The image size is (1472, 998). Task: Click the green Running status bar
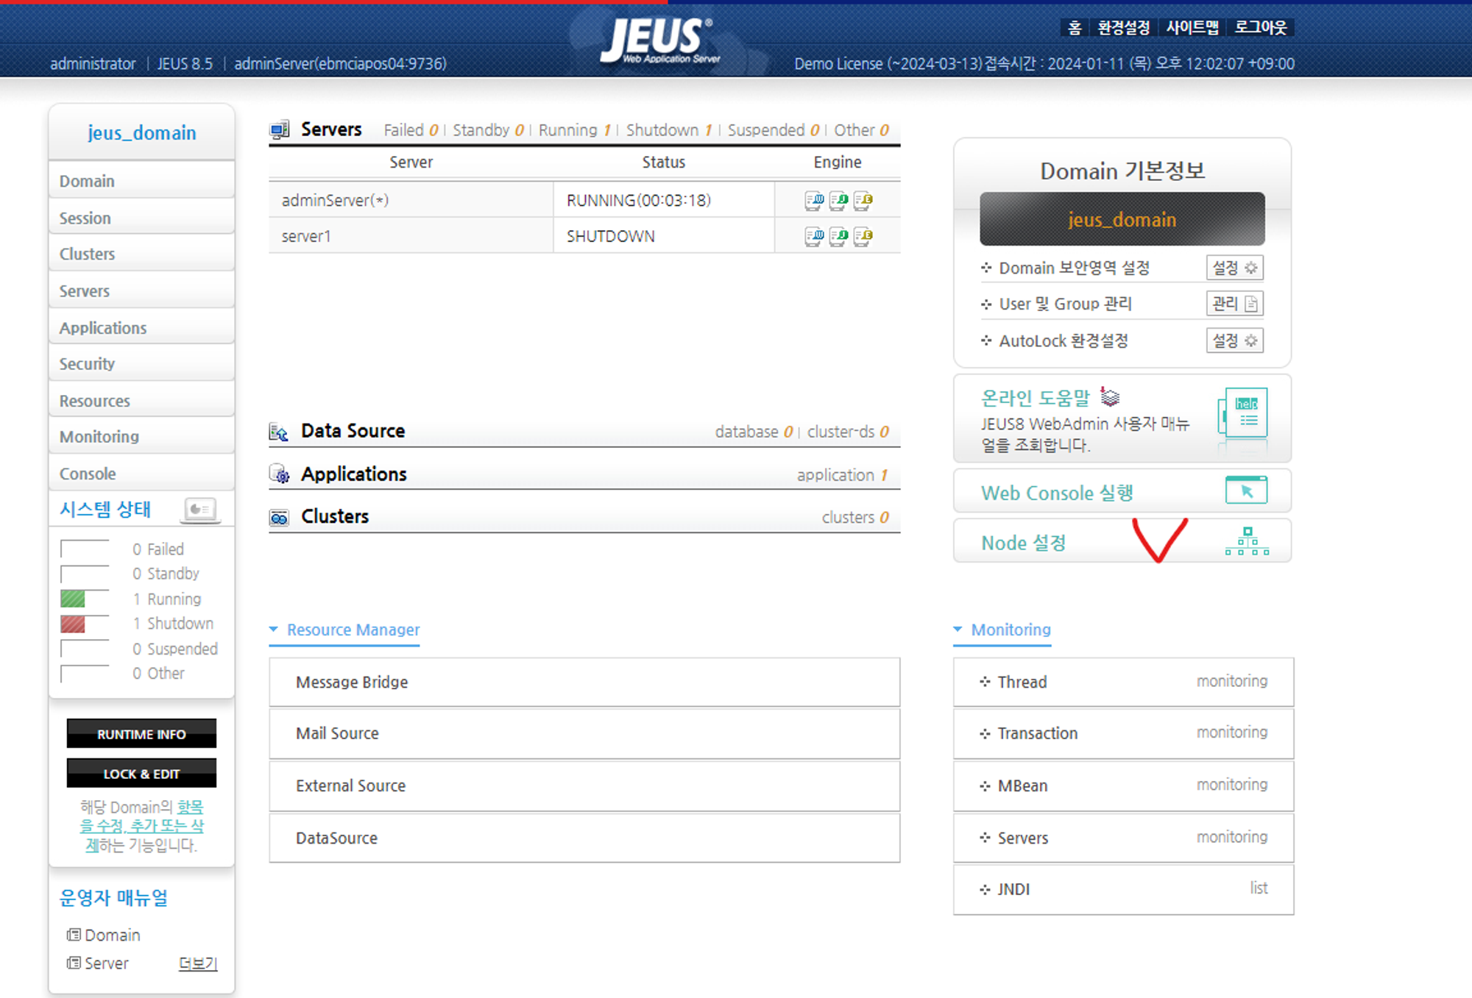pos(73,599)
